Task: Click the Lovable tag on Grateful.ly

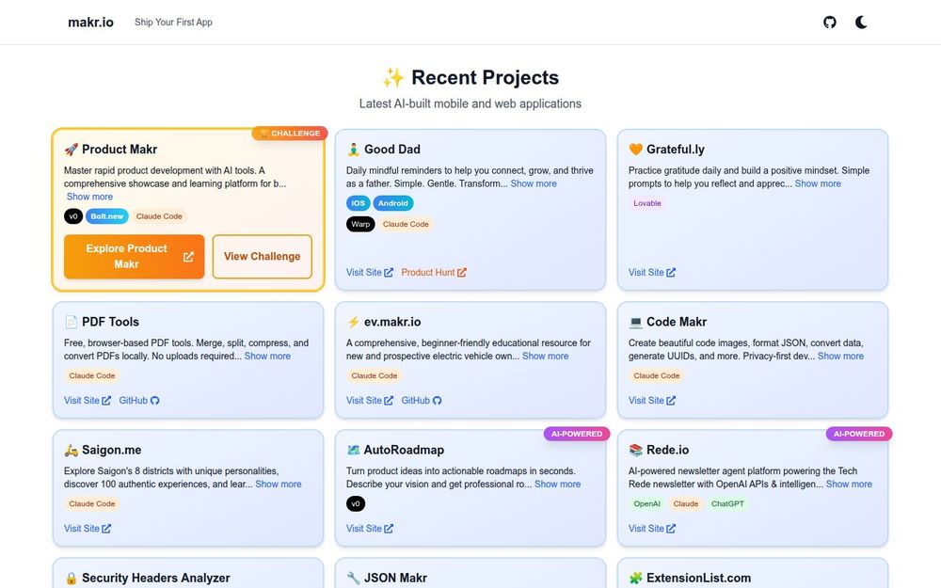Action: tap(647, 203)
